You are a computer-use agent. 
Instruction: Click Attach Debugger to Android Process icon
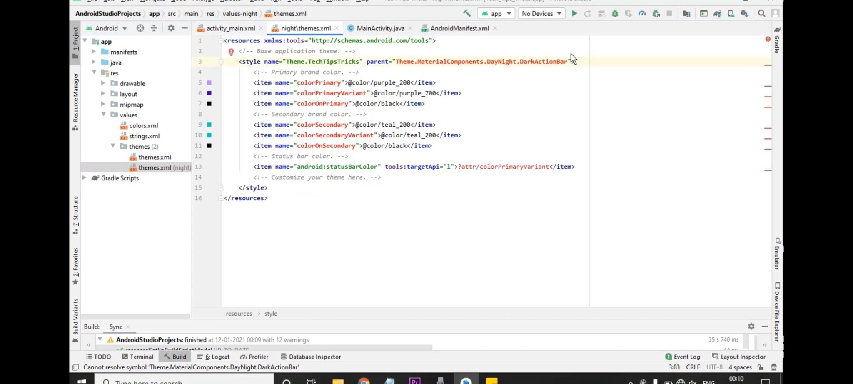pos(656,13)
